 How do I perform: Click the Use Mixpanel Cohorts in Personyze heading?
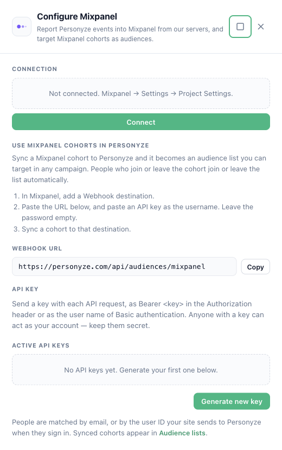click(80, 145)
